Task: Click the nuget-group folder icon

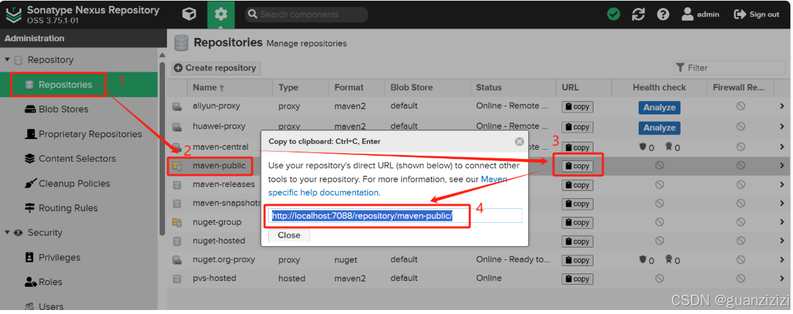Action: coord(177,222)
